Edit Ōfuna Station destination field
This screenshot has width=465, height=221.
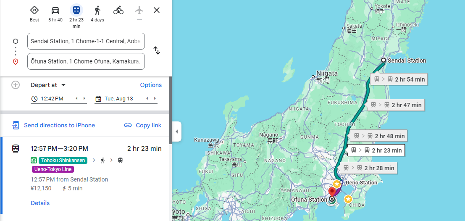coord(86,61)
